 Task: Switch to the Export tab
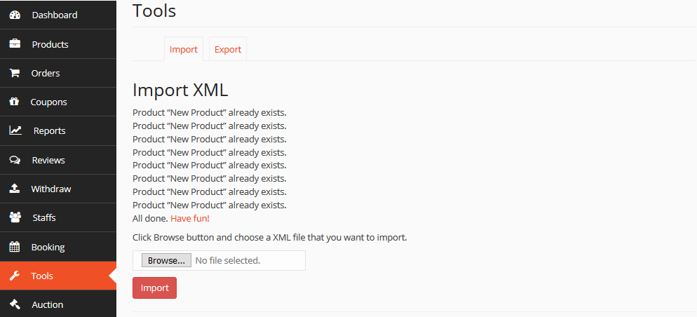coord(228,49)
